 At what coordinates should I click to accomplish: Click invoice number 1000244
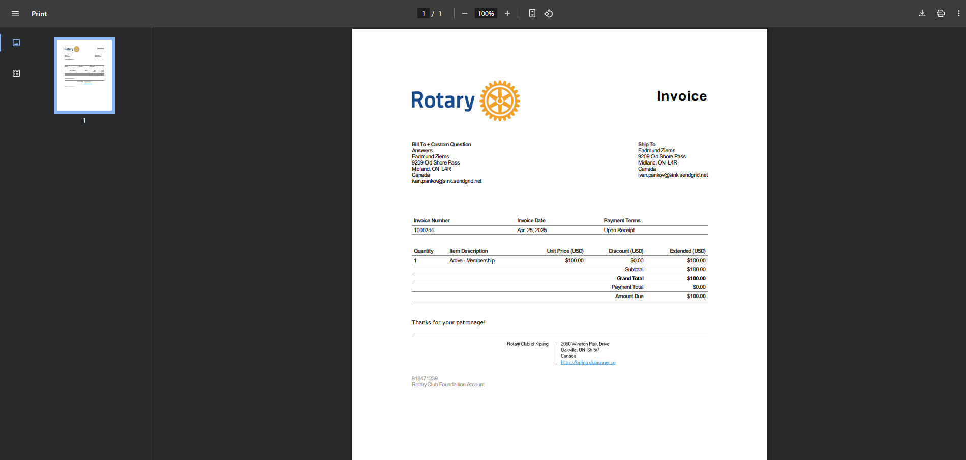coord(424,231)
